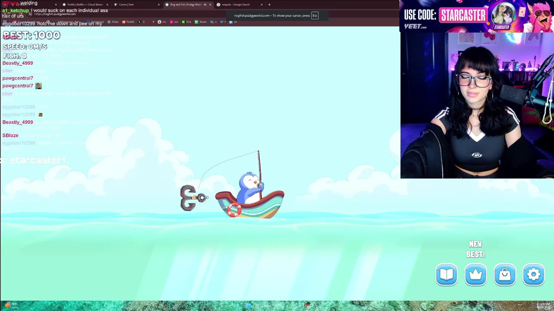554x311 pixels.
Task: Open the Reddit bookmark
Action: 128,22
